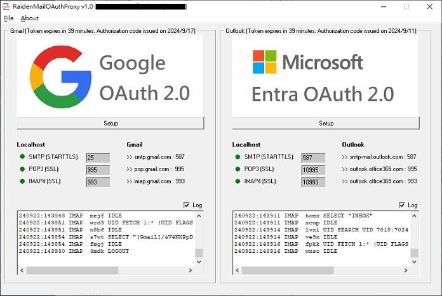The image size is (442, 296).
Task: Click the Outlook log scroll up arrow
Action: [414, 216]
